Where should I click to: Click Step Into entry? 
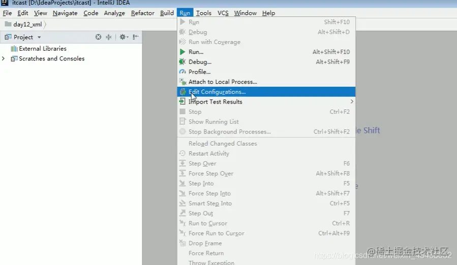pyautogui.click(x=266, y=183)
